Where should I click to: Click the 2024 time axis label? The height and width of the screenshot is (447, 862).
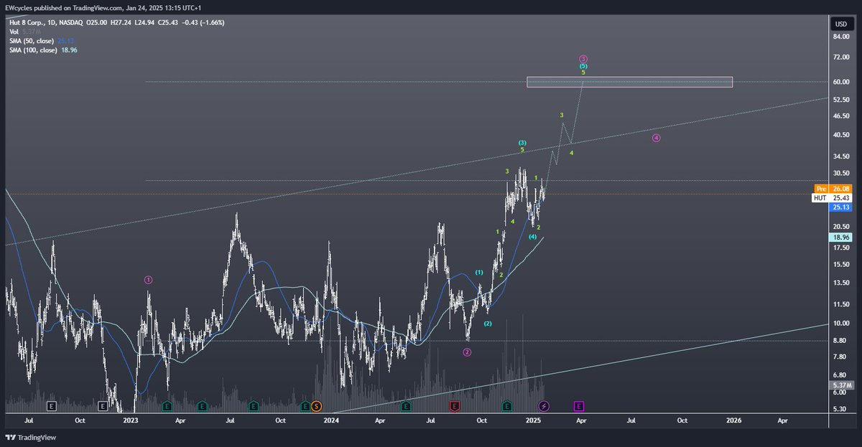(x=331, y=419)
